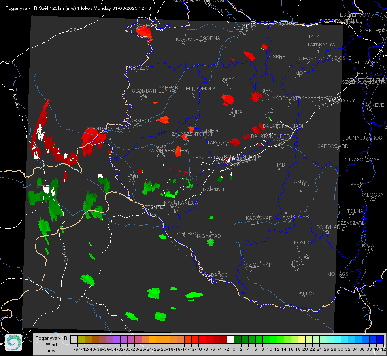Select the KORMEND town label

[139, 121]
